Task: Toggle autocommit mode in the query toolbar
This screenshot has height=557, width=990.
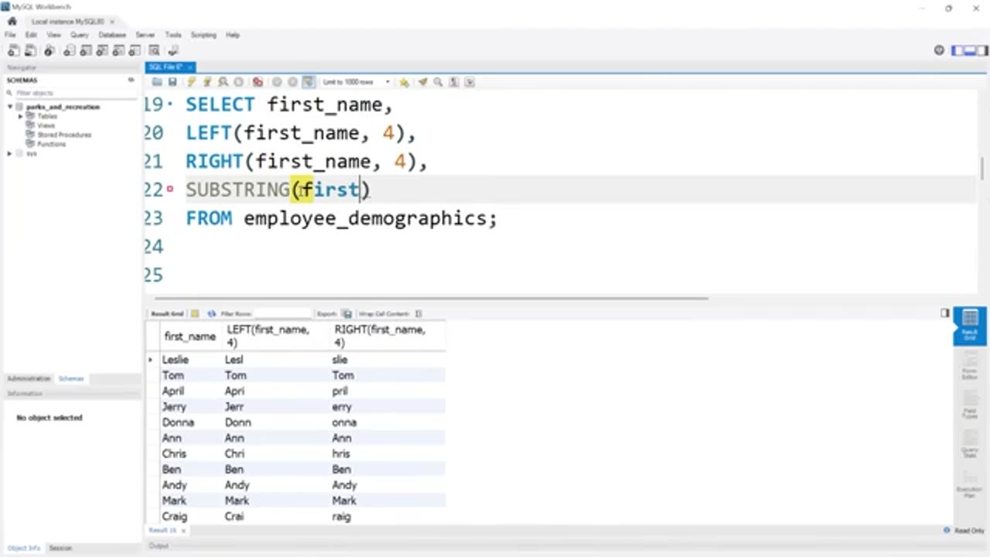Action: coord(309,82)
